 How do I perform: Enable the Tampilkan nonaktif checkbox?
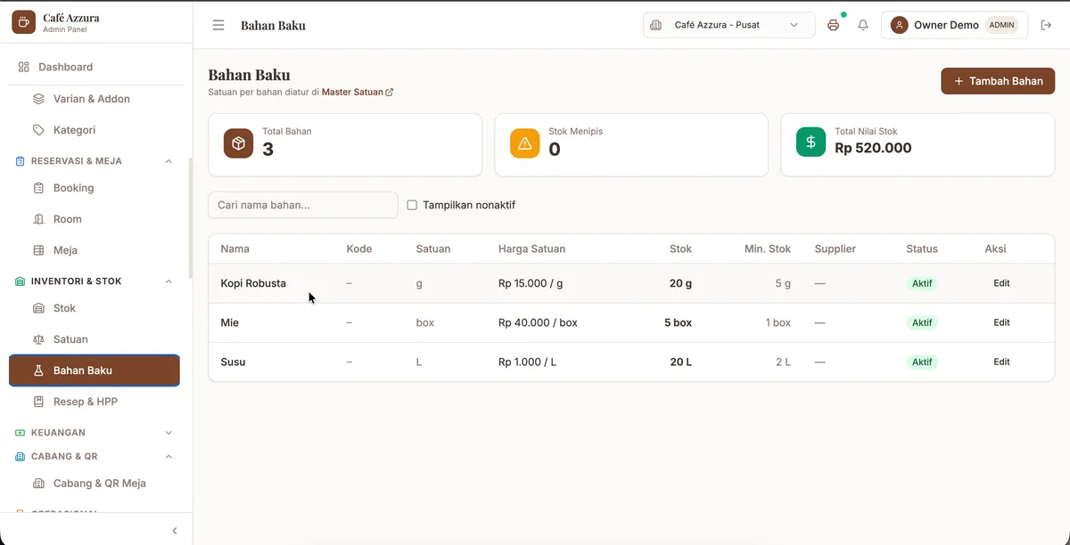point(412,205)
